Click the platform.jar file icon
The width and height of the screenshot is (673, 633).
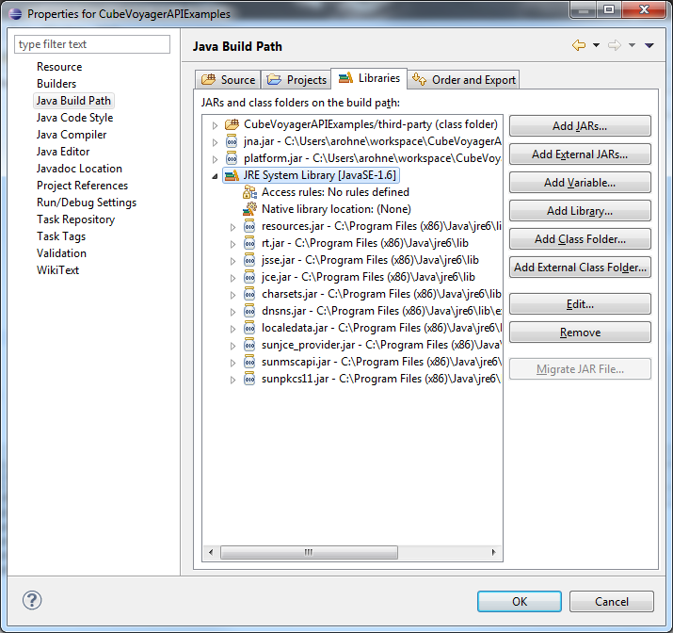(x=232, y=158)
